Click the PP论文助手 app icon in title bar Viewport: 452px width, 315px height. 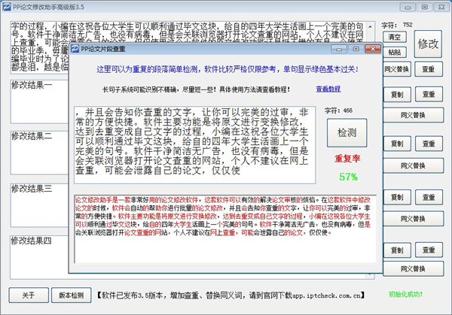point(6,7)
